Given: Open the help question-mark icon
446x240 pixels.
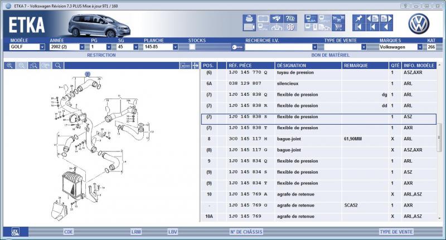Looking at the screenshot, I should [x=290, y=18].
